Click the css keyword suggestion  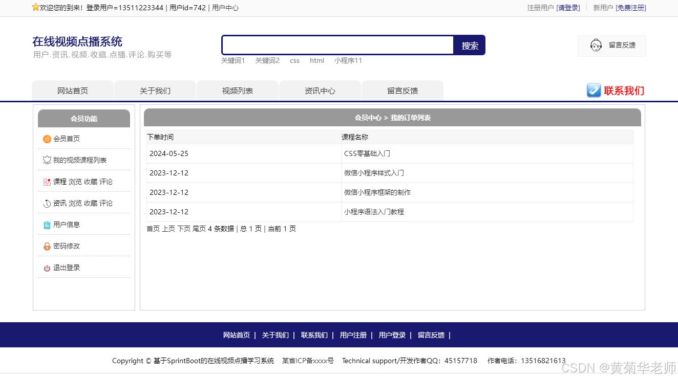click(294, 60)
